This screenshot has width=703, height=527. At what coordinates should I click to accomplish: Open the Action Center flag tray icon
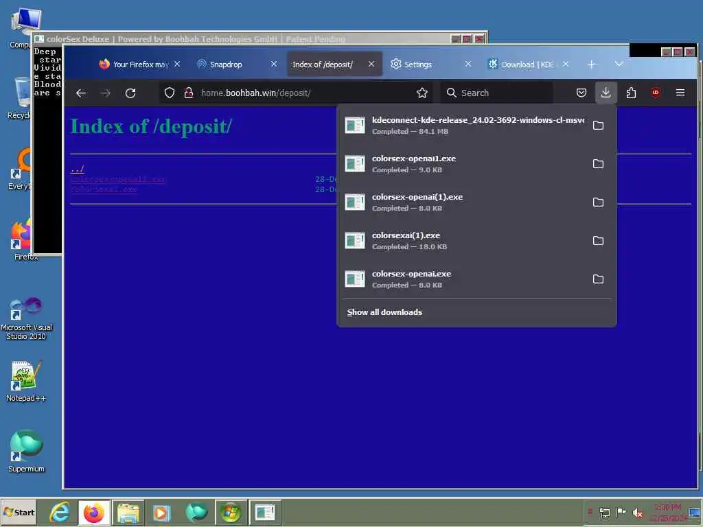click(621, 512)
